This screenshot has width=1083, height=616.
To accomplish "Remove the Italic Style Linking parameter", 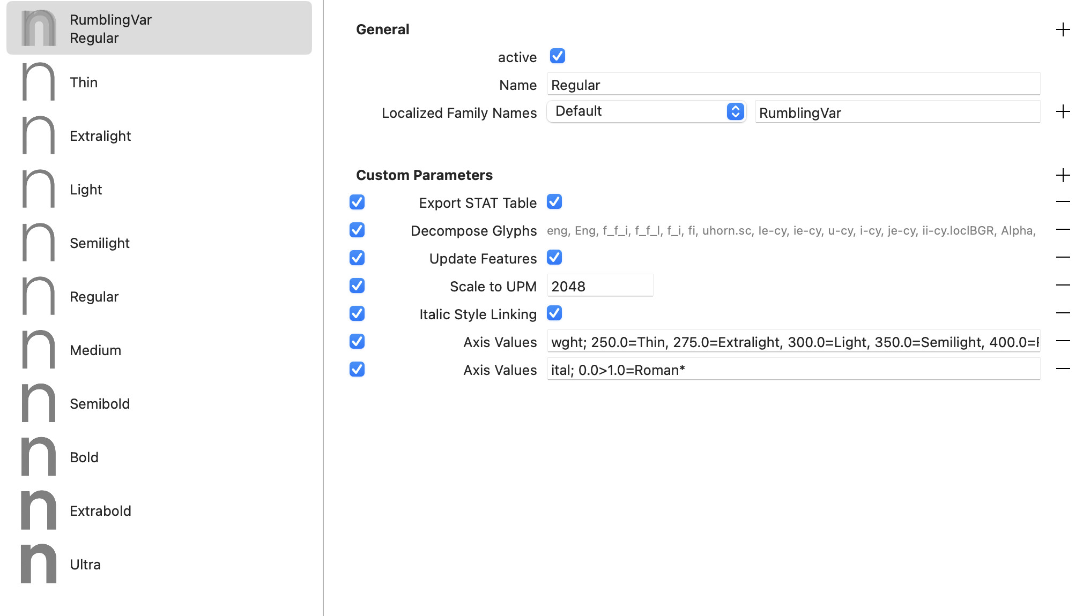I will [1063, 313].
